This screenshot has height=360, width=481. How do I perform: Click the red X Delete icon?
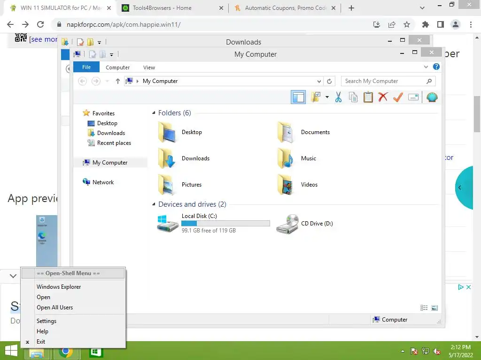click(x=383, y=97)
